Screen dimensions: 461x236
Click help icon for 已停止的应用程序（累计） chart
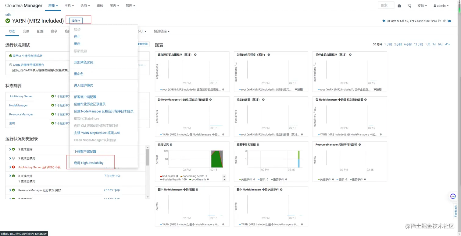(x=350, y=55)
